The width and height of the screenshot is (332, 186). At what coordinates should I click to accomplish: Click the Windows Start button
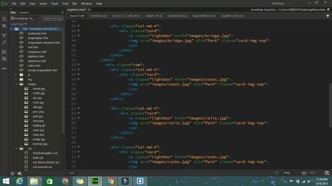[x=6, y=181]
